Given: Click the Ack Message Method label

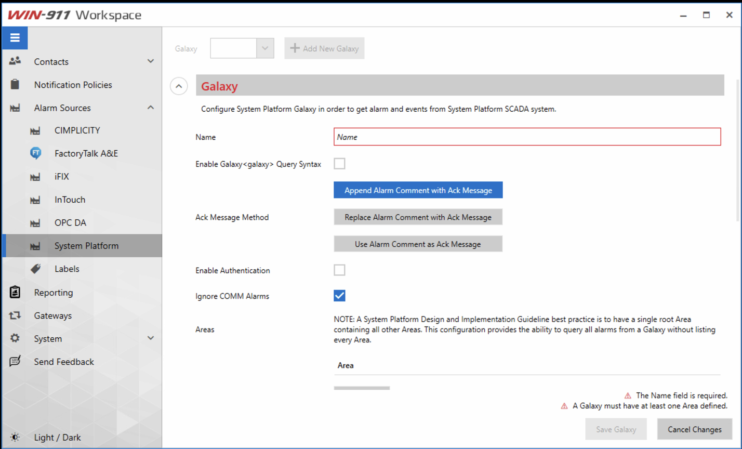Looking at the screenshot, I should pos(232,217).
